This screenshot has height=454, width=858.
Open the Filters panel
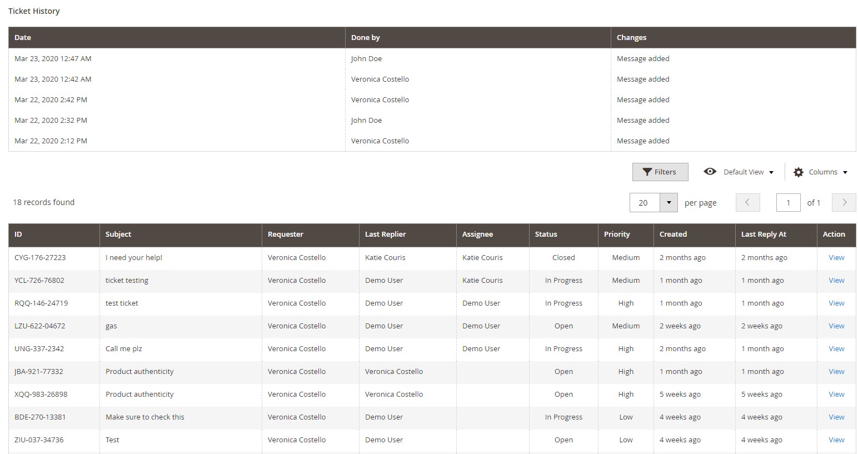[x=660, y=172]
